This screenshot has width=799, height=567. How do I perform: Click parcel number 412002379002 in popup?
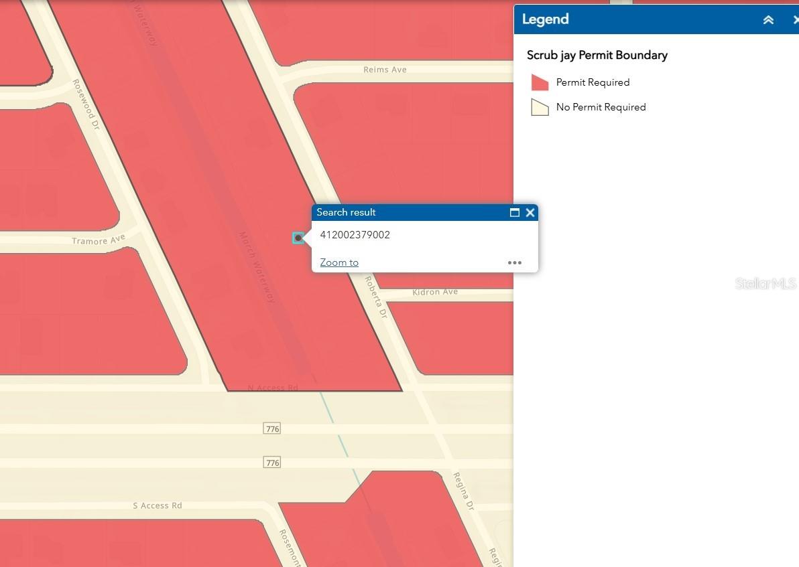coord(355,235)
